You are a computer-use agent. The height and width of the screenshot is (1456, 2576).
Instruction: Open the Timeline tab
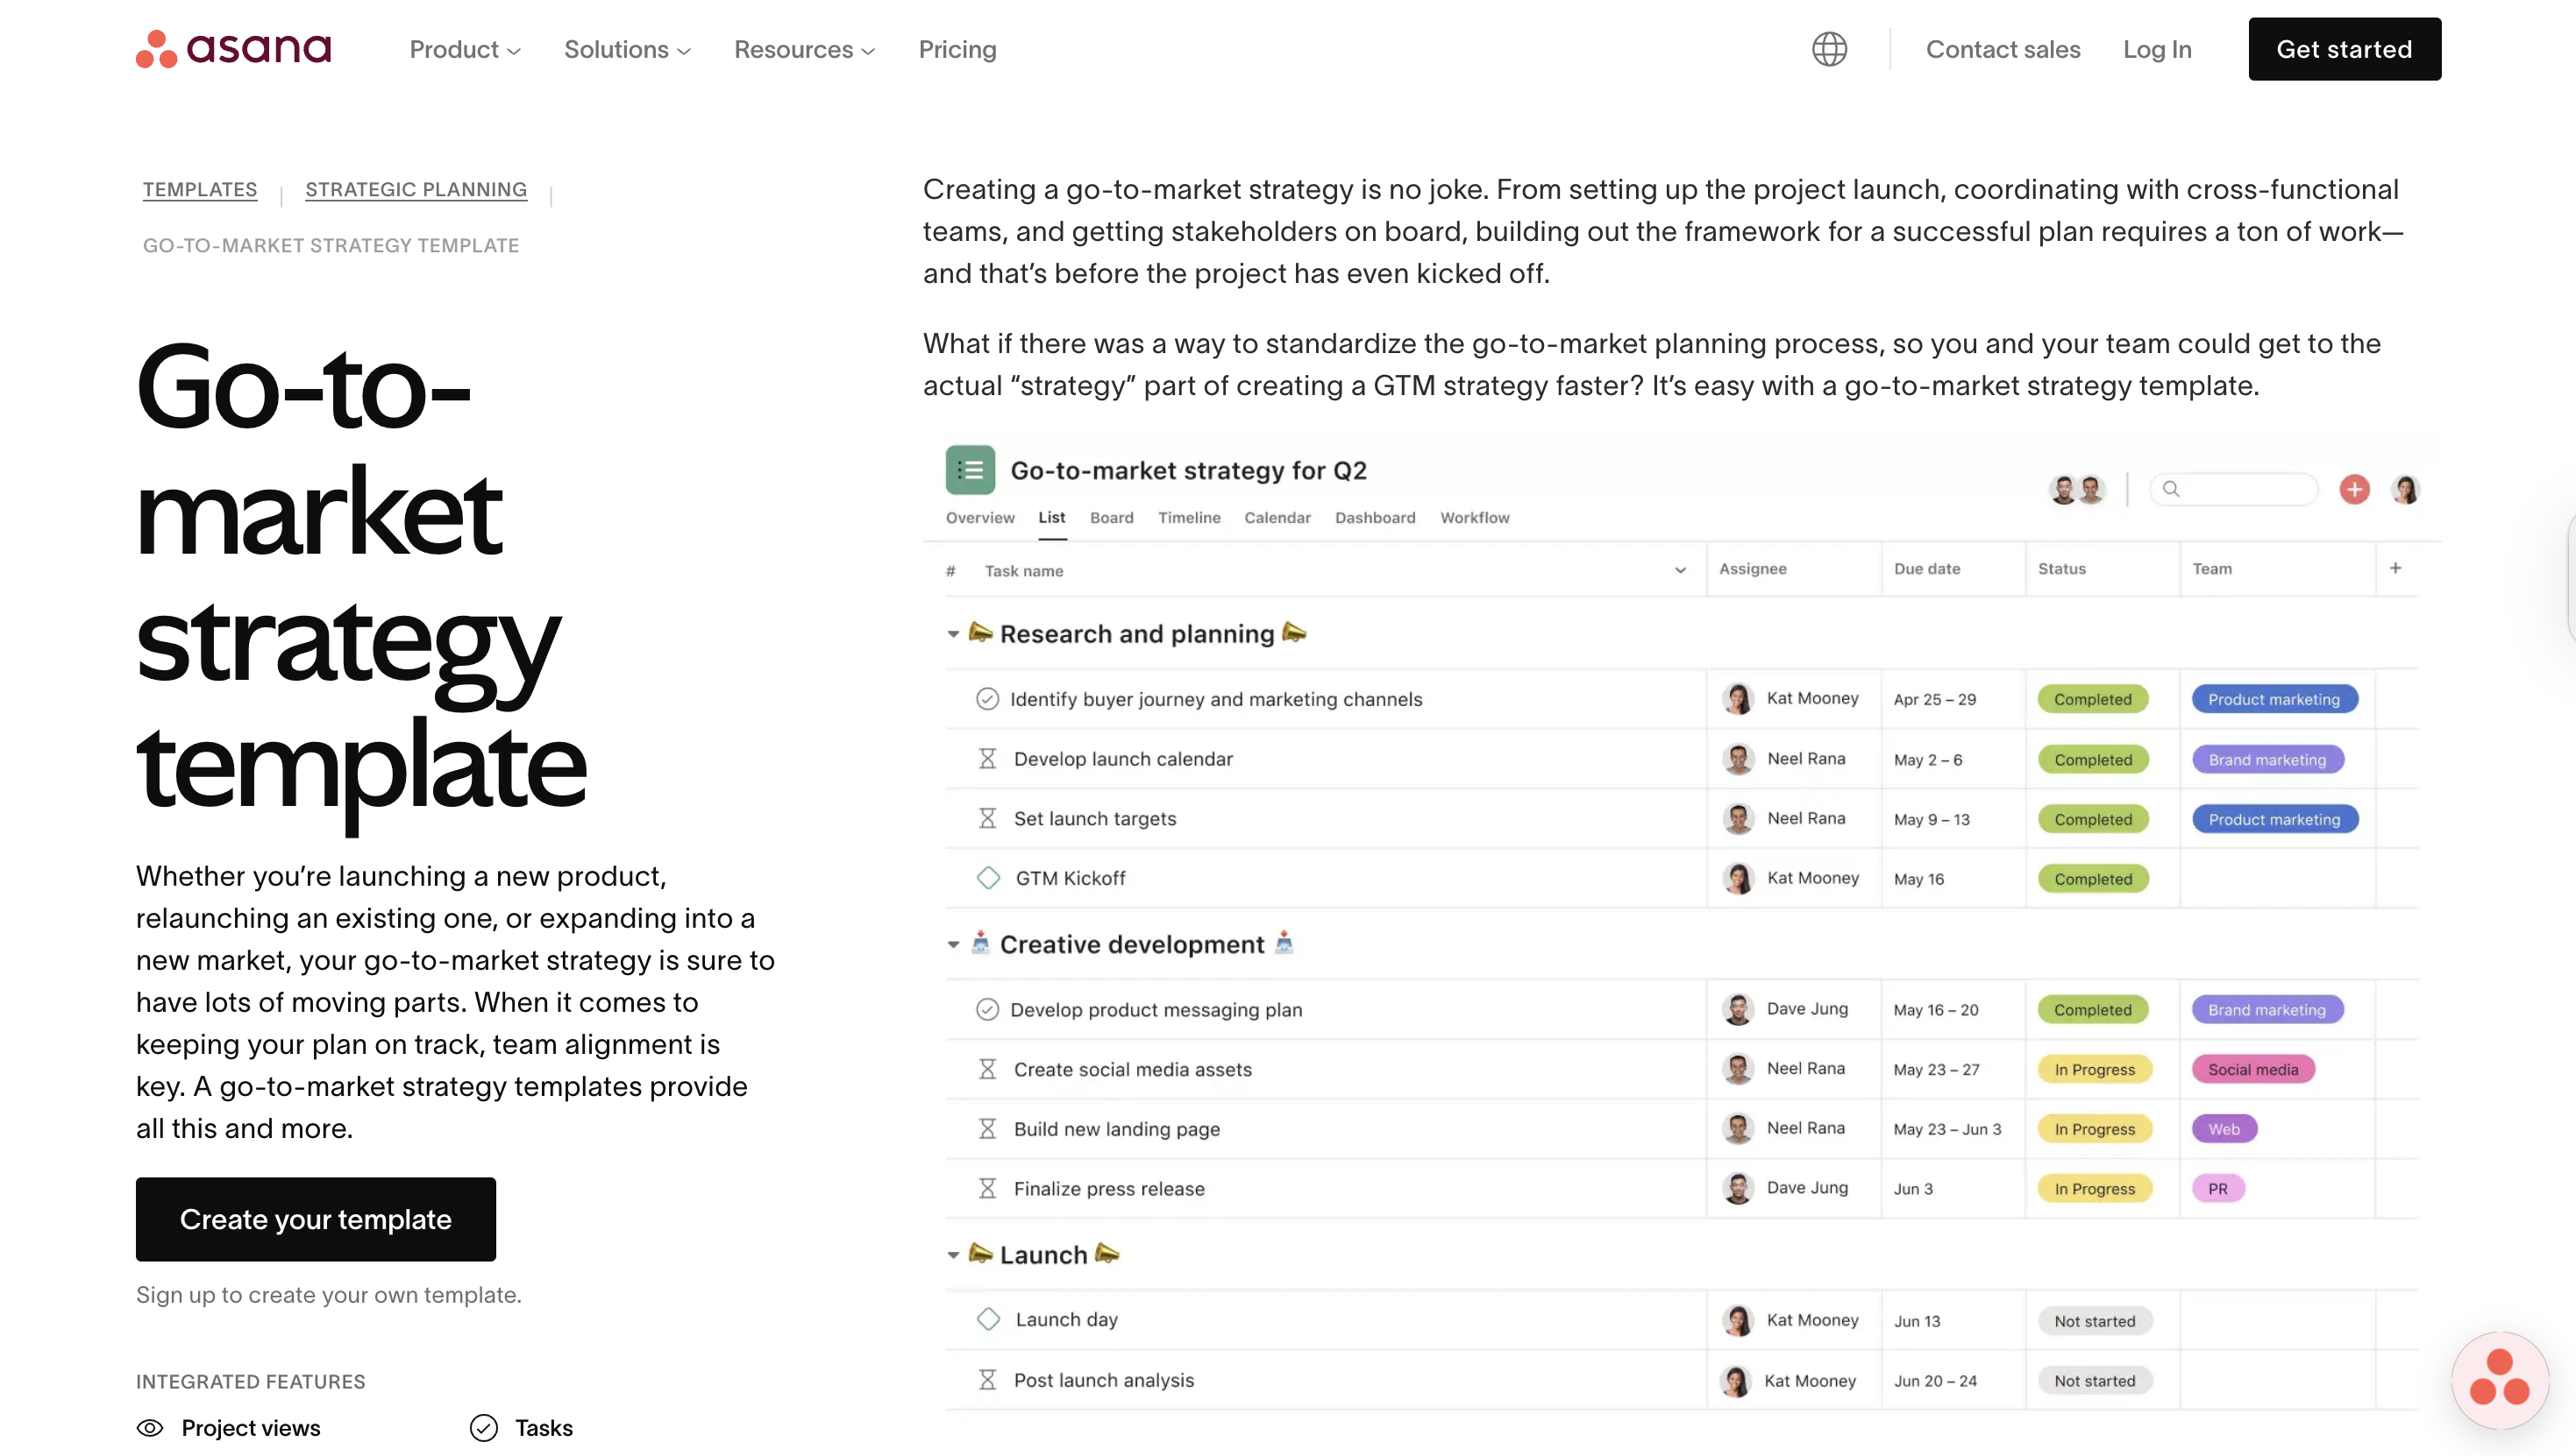[x=1189, y=517]
